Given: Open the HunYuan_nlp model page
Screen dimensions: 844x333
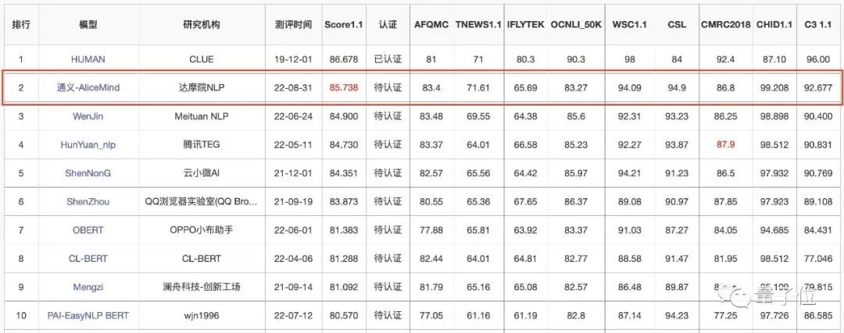Looking at the screenshot, I should coord(88,144).
